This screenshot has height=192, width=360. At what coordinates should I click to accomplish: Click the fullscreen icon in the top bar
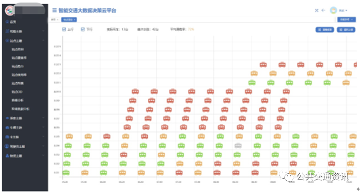coord(316,10)
